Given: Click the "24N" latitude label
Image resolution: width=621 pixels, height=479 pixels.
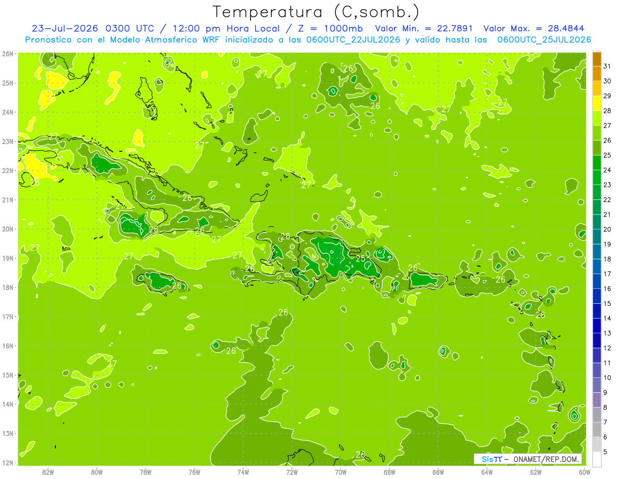Looking at the screenshot, I should (8, 112).
